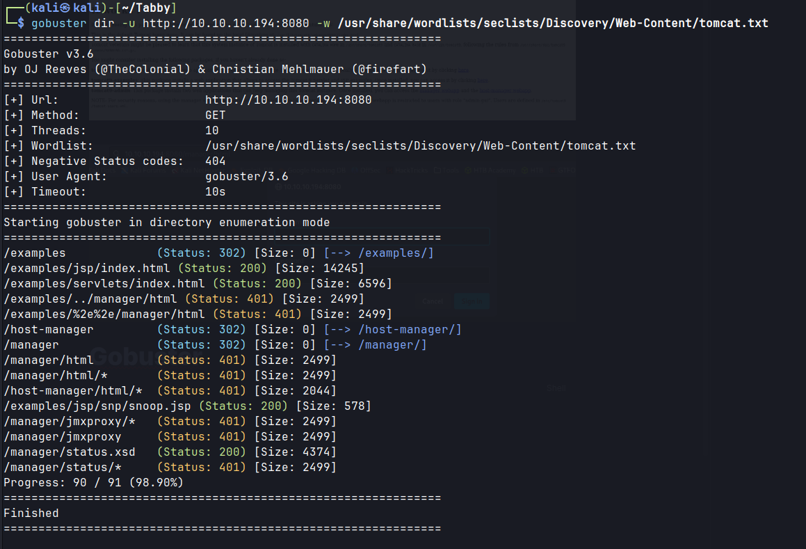Viewport: 806px width, 549px height.
Task: Click the /manager/status/* result path
Action: (x=62, y=468)
